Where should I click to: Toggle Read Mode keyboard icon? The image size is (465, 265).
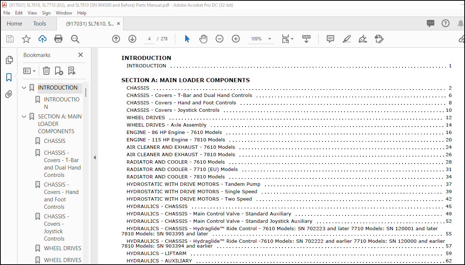tap(306, 39)
